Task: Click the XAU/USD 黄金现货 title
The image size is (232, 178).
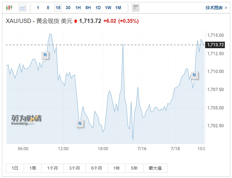Action: 39,21
